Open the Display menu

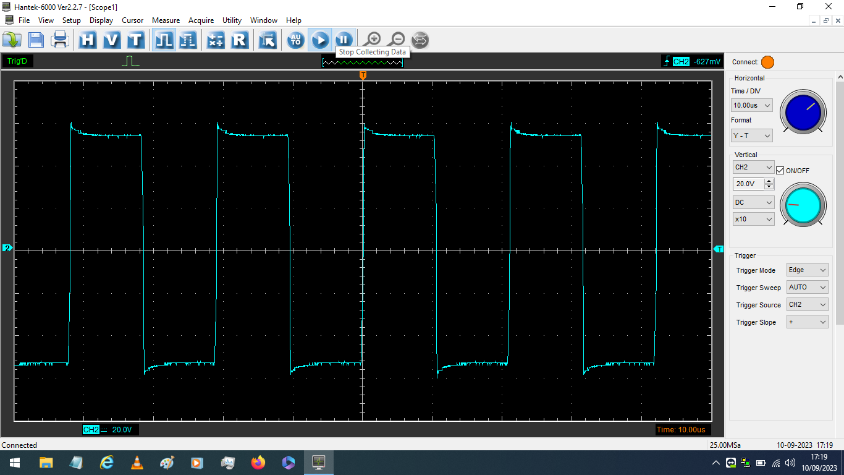(x=101, y=20)
